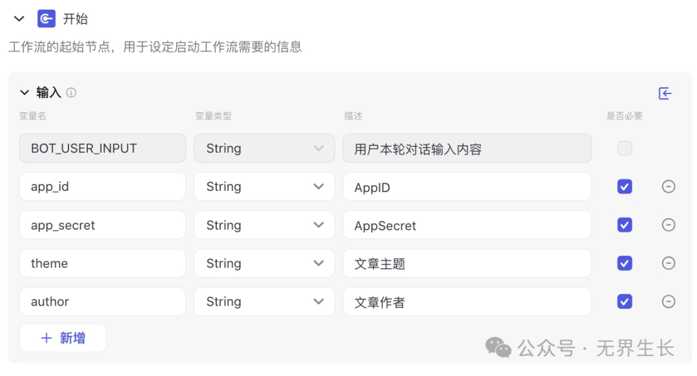Toggle required checkbox for app_secret

click(x=624, y=225)
